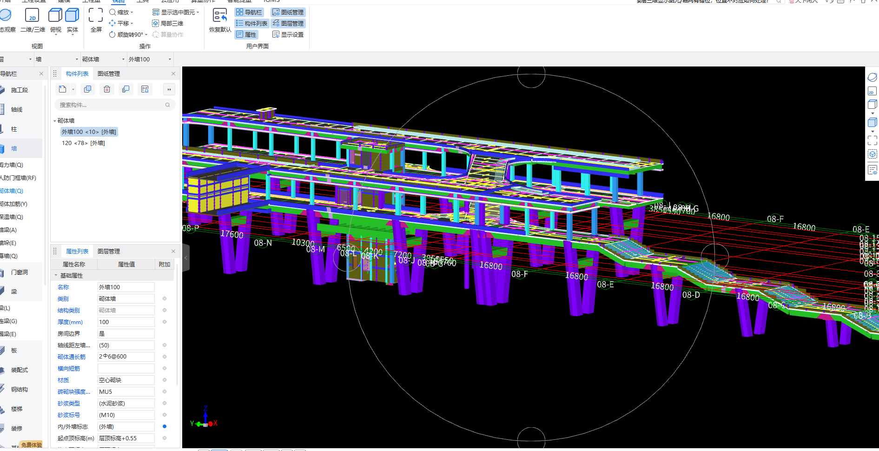This screenshot has width=879, height=451.
Task: Open 显示选中图元 option
Action: point(175,12)
